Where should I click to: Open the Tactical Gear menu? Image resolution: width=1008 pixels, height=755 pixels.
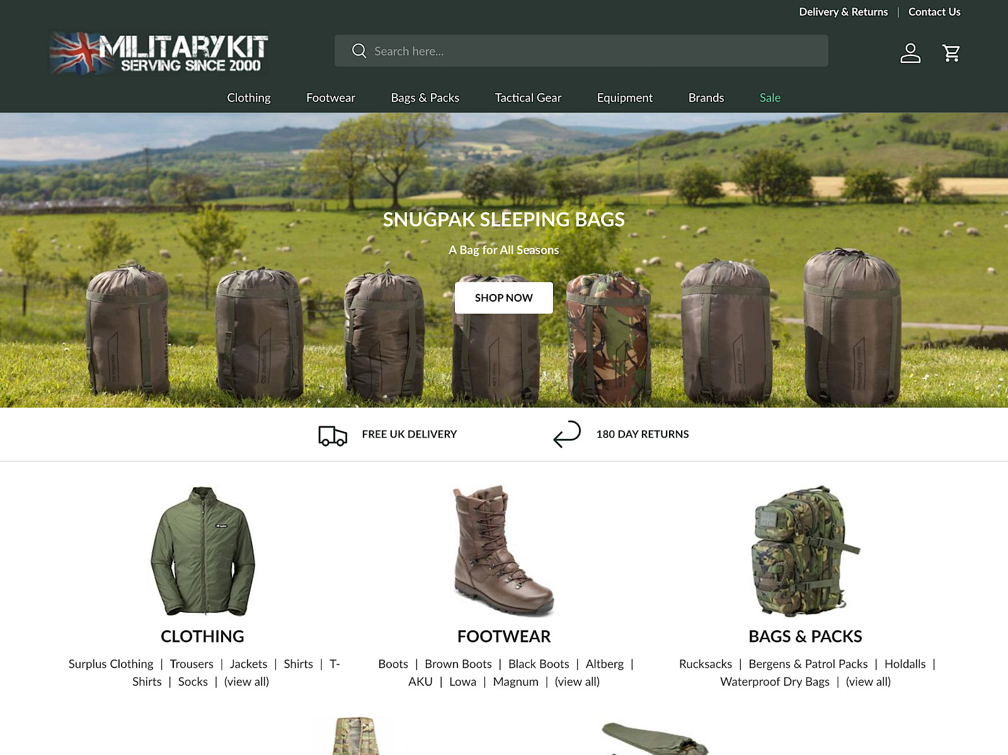click(528, 98)
